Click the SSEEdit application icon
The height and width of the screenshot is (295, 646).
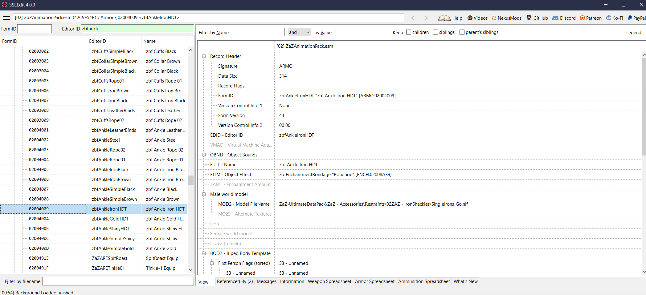(4, 5)
